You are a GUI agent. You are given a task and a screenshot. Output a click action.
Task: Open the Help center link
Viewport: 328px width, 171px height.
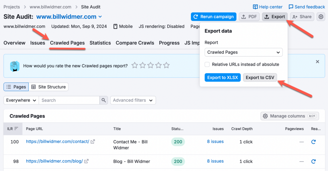pos(268,7)
